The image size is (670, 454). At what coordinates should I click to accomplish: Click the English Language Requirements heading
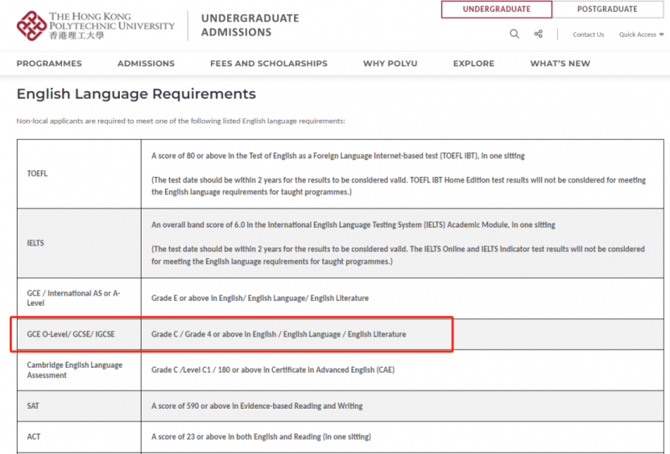[137, 94]
